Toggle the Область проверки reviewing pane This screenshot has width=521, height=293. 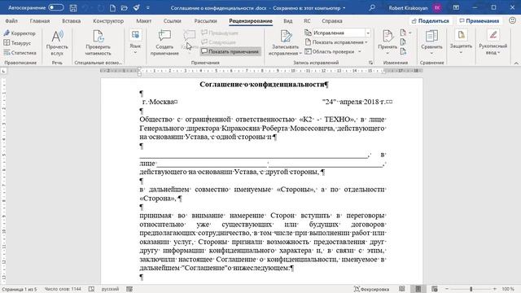tap(333, 51)
